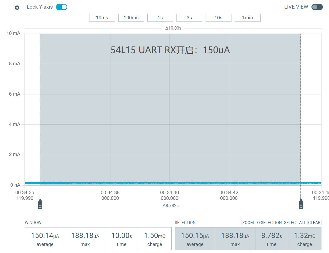Image resolution: width=329 pixels, height=253 pixels.
Task: Enable the LIVE VIEW switch
Action: pyautogui.click(x=317, y=7)
